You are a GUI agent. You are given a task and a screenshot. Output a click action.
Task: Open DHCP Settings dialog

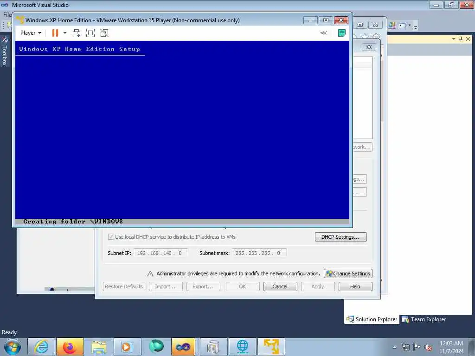340,237
